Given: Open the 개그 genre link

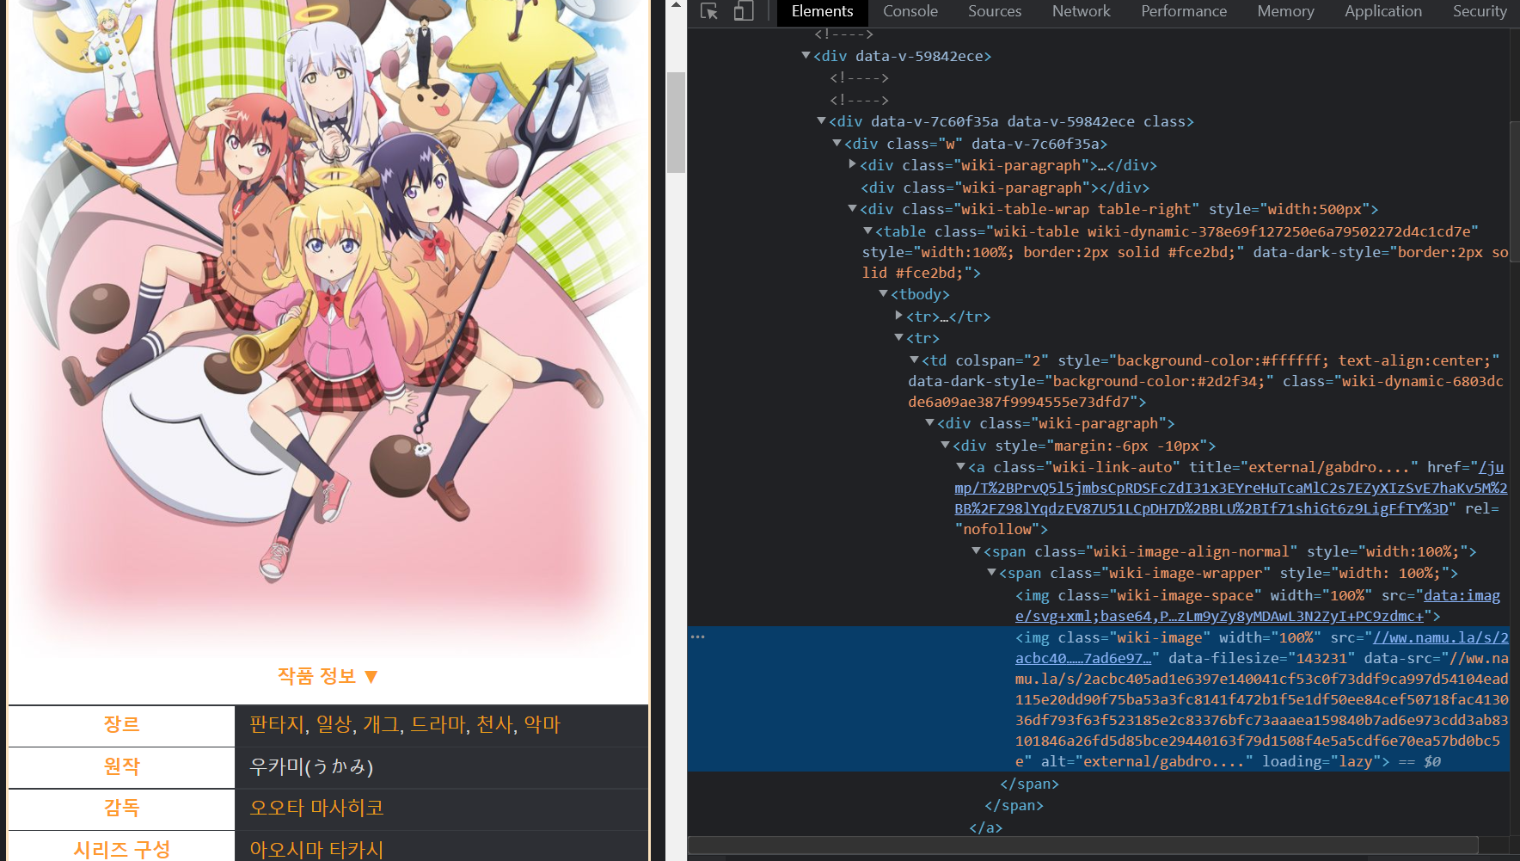Looking at the screenshot, I should click(x=380, y=724).
